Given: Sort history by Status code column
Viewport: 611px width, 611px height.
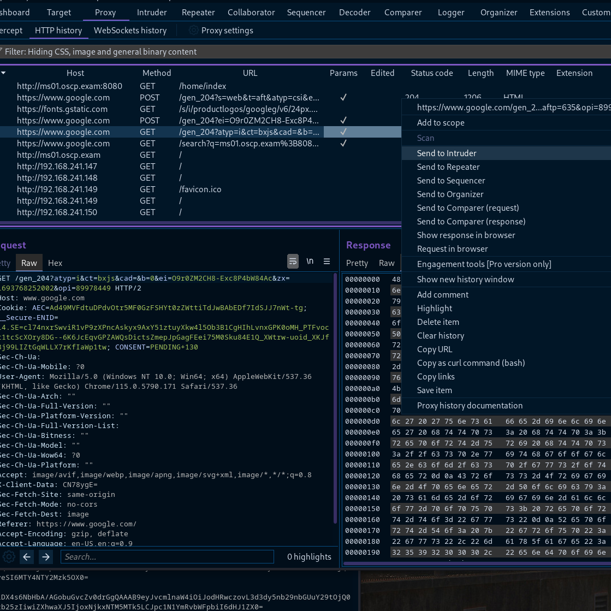Looking at the screenshot, I should (431, 73).
